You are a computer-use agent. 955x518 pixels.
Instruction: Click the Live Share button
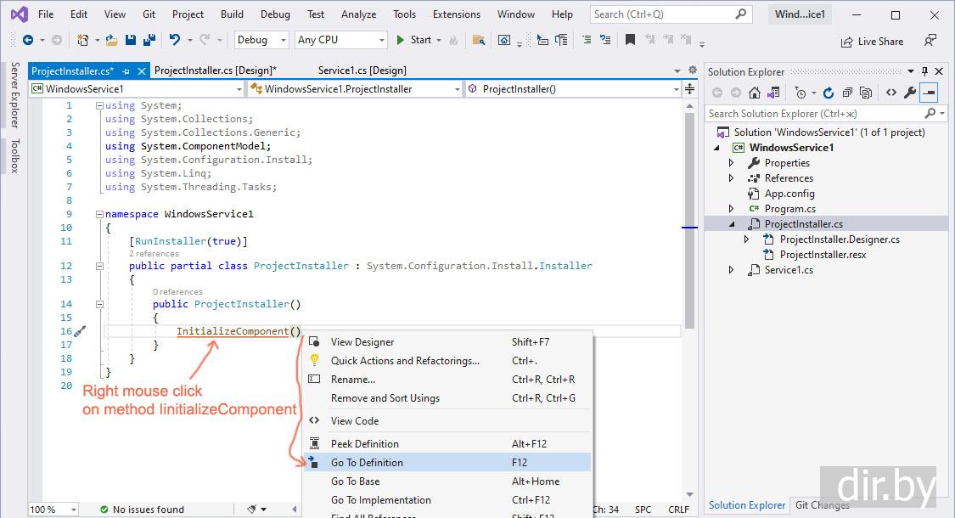tap(872, 41)
